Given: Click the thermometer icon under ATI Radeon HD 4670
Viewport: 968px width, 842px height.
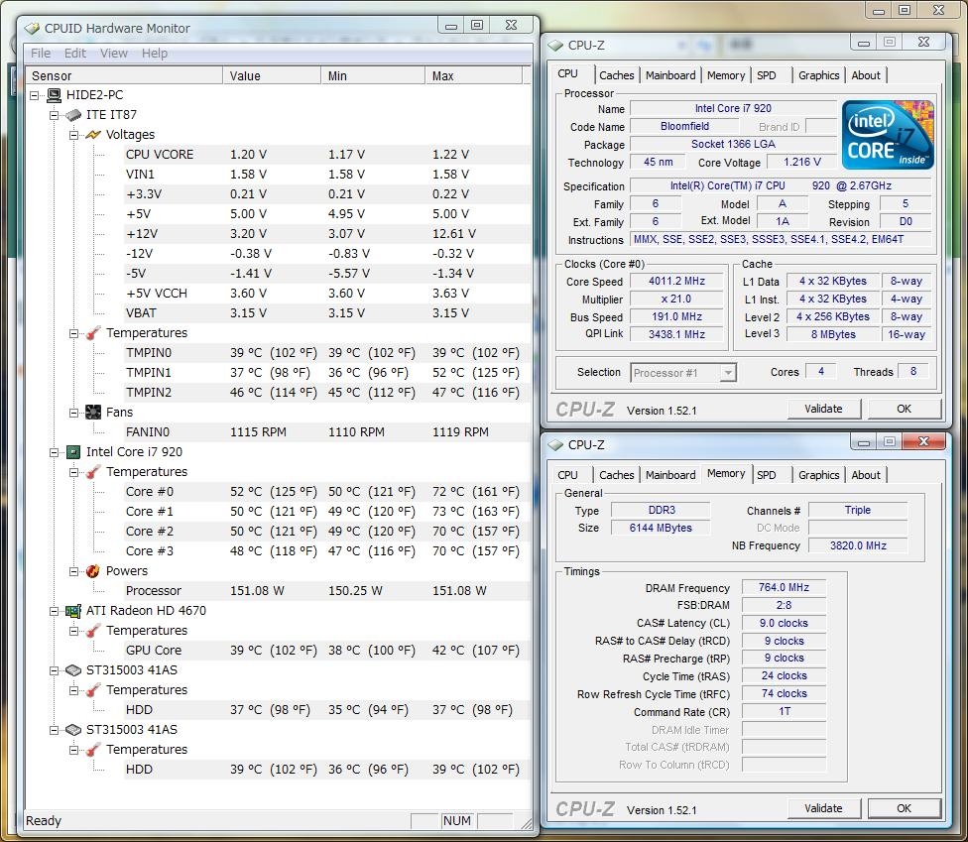Looking at the screenshot, I should pyautogui.click(x=93, y=631).
